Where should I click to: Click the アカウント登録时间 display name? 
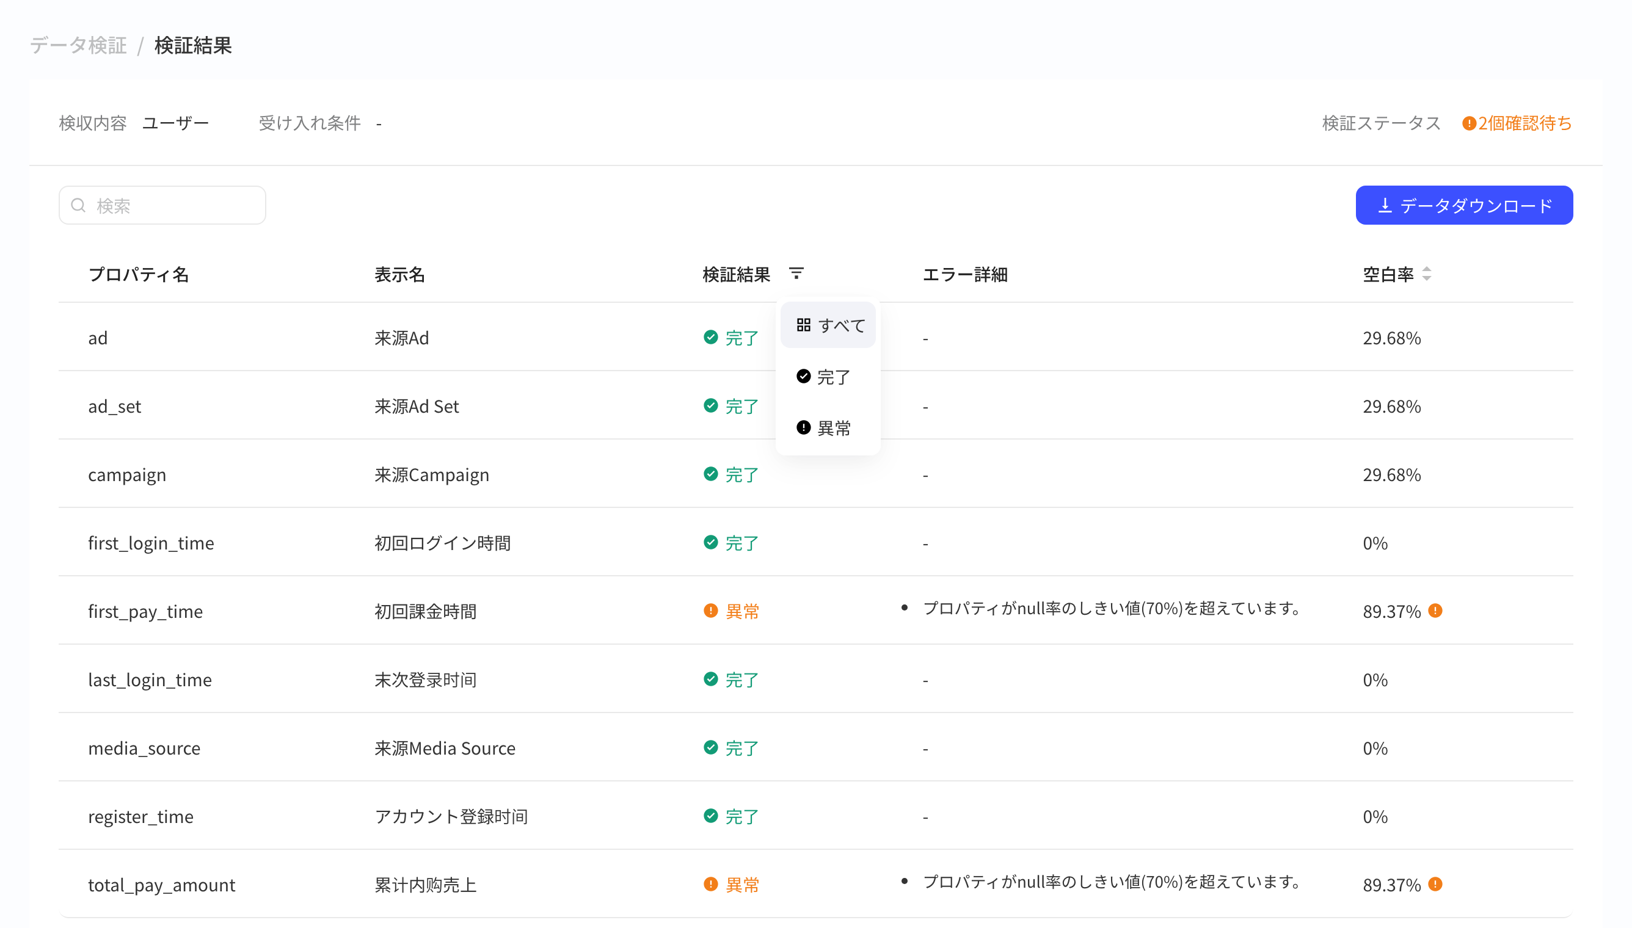coord(451,816)
